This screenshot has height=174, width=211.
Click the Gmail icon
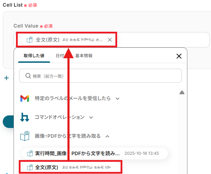25,98
